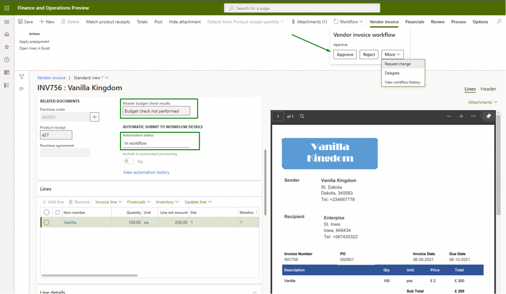The image size is (506, 294).
Task: Click Open lines in Excel
Action: click(x=34, y=48)
